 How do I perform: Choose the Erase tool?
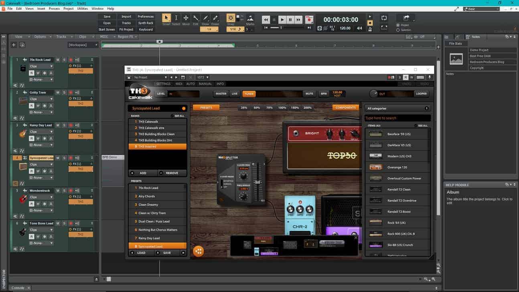click(215, 18)
